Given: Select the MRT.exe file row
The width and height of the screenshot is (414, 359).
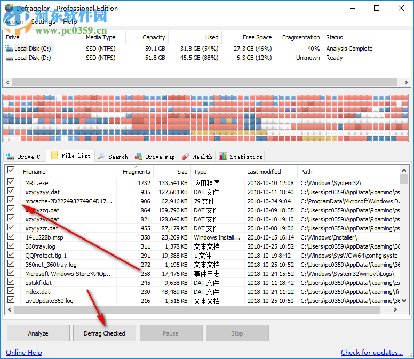Looking at the screenshot, I should [203, 183].
